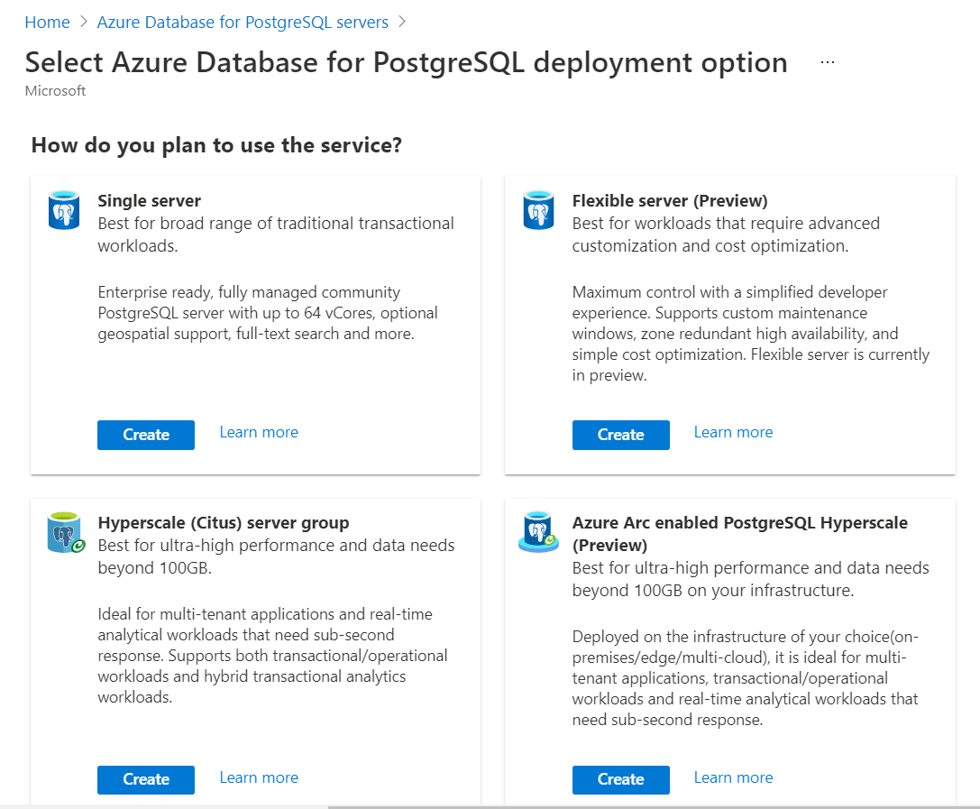Create a Single server deployment

click(x=146, y=435)
